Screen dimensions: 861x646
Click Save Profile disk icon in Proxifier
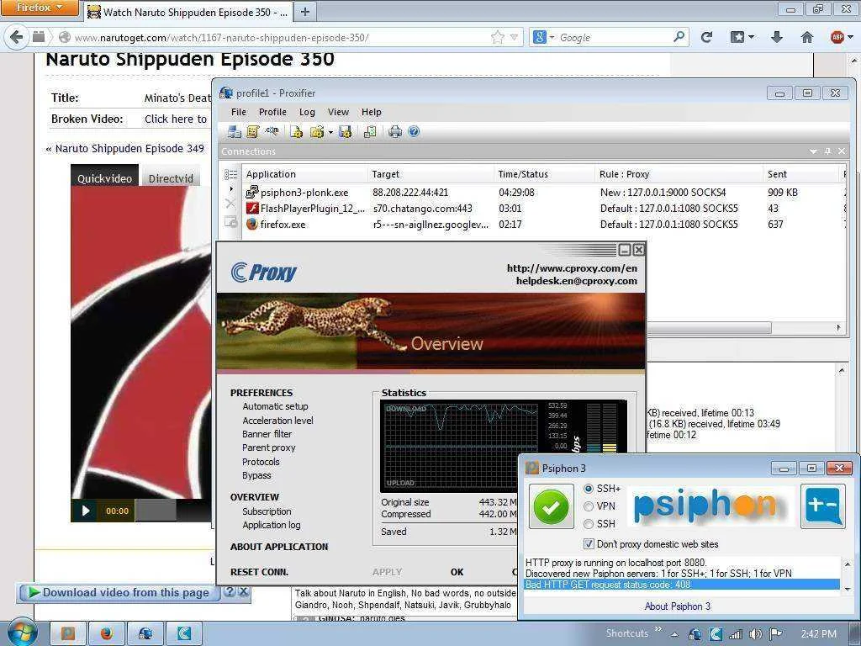pos(345,132)
